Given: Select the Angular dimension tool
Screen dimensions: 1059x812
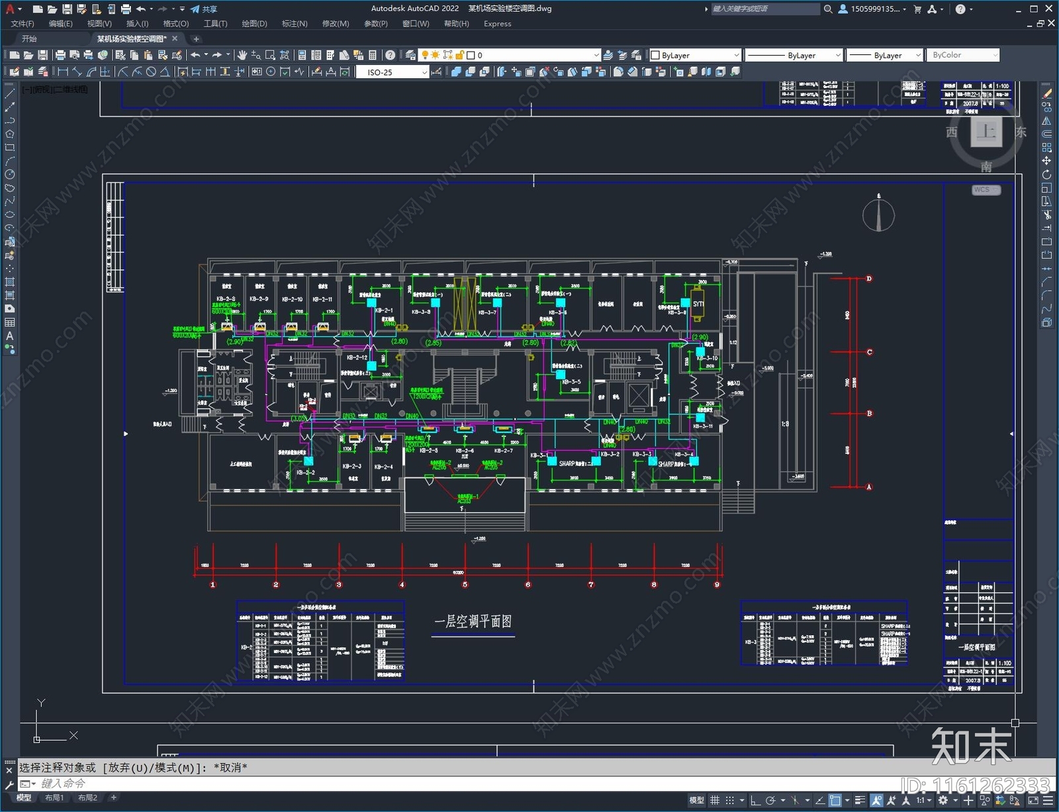Looking at the screenshot, I should coord(165,71).
